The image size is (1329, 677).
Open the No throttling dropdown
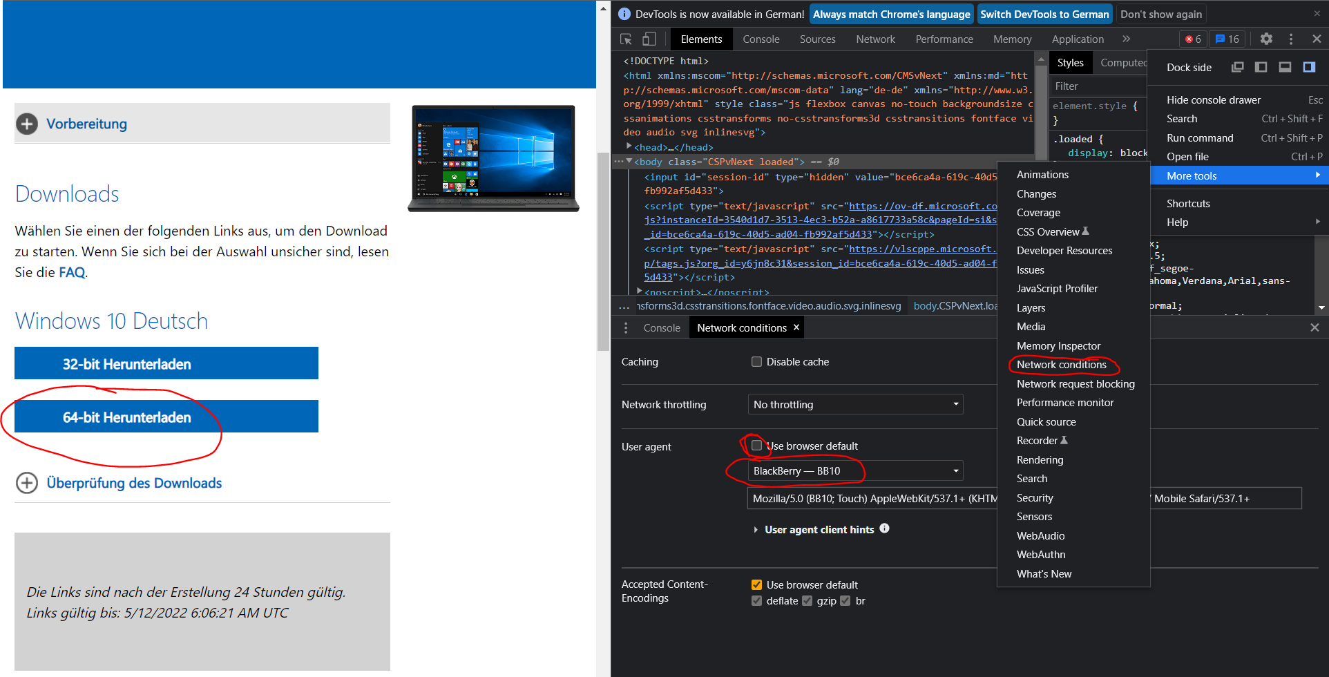(x=855, y=404)
